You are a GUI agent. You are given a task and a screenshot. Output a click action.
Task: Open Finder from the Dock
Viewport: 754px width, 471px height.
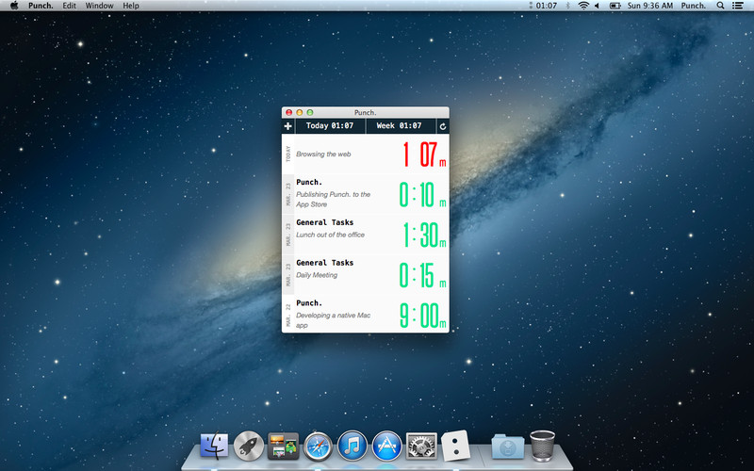pos(215,445)
